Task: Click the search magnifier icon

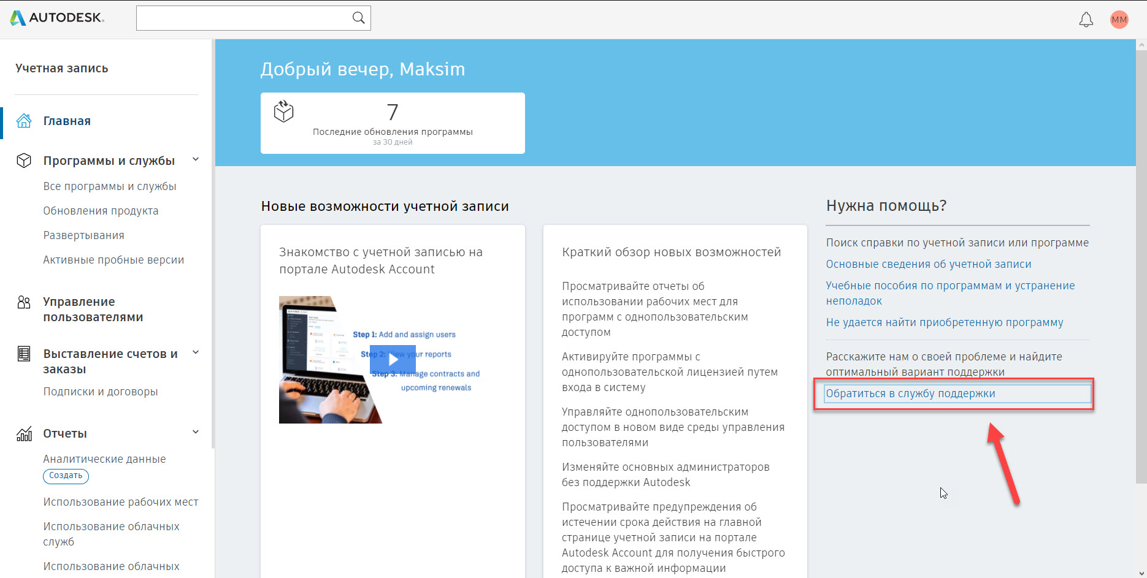Action: pyautogui.click(x=358, y=18)
